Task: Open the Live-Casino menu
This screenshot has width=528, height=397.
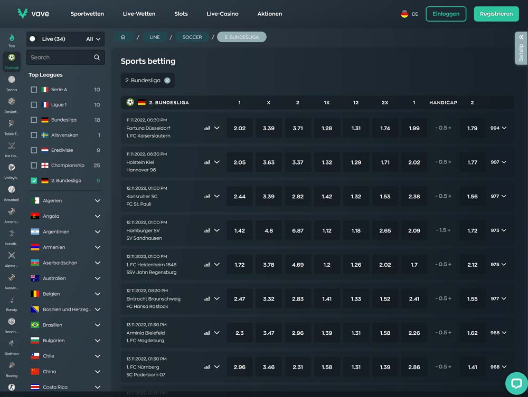Action: (223, 14)
